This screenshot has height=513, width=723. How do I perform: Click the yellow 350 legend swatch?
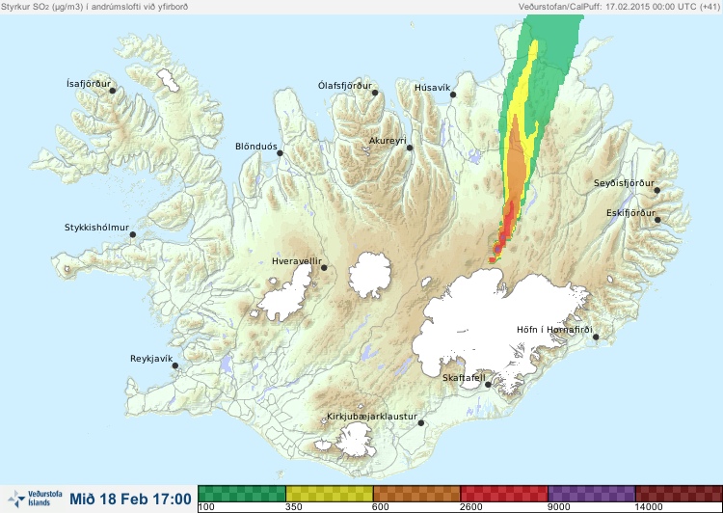(330, 494)
